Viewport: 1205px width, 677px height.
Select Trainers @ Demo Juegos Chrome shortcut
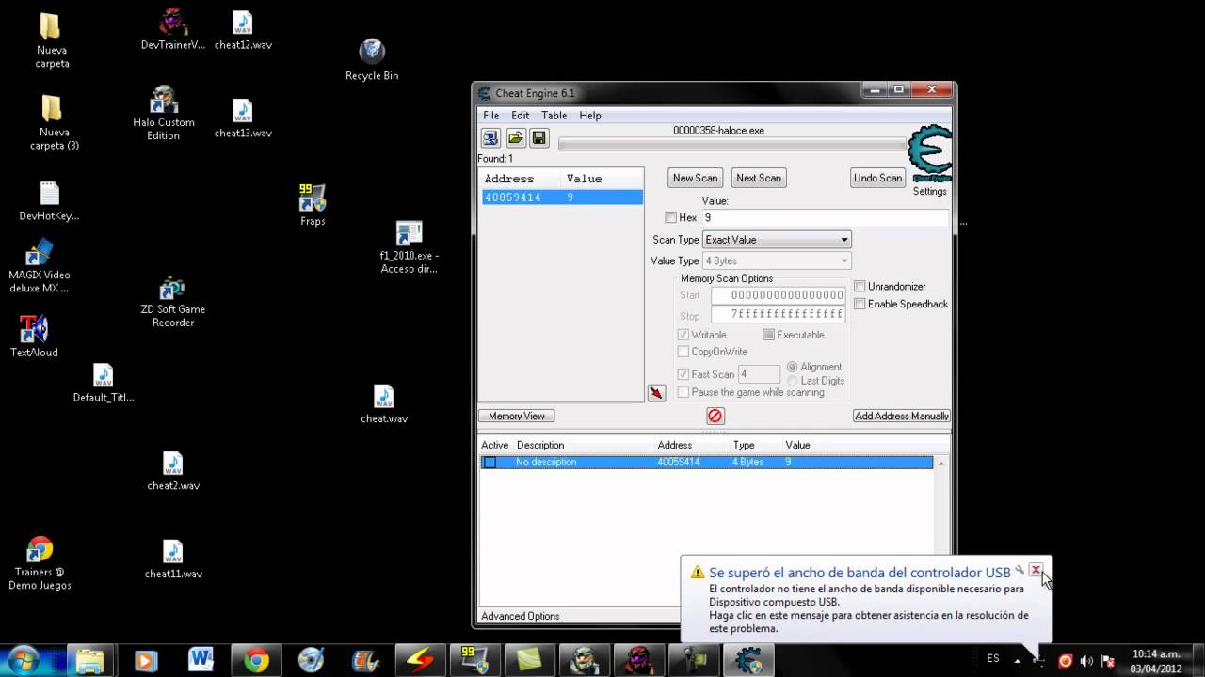(x=40, y=562)
